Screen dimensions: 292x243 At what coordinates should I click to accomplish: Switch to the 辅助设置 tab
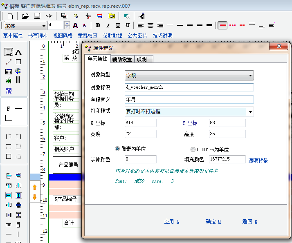pos(122,59)
